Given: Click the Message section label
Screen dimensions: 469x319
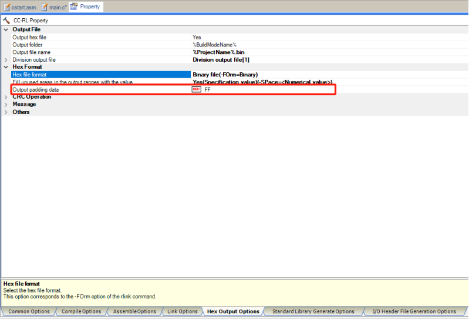Looking at the screenshot, I should [x=24, y=104].
